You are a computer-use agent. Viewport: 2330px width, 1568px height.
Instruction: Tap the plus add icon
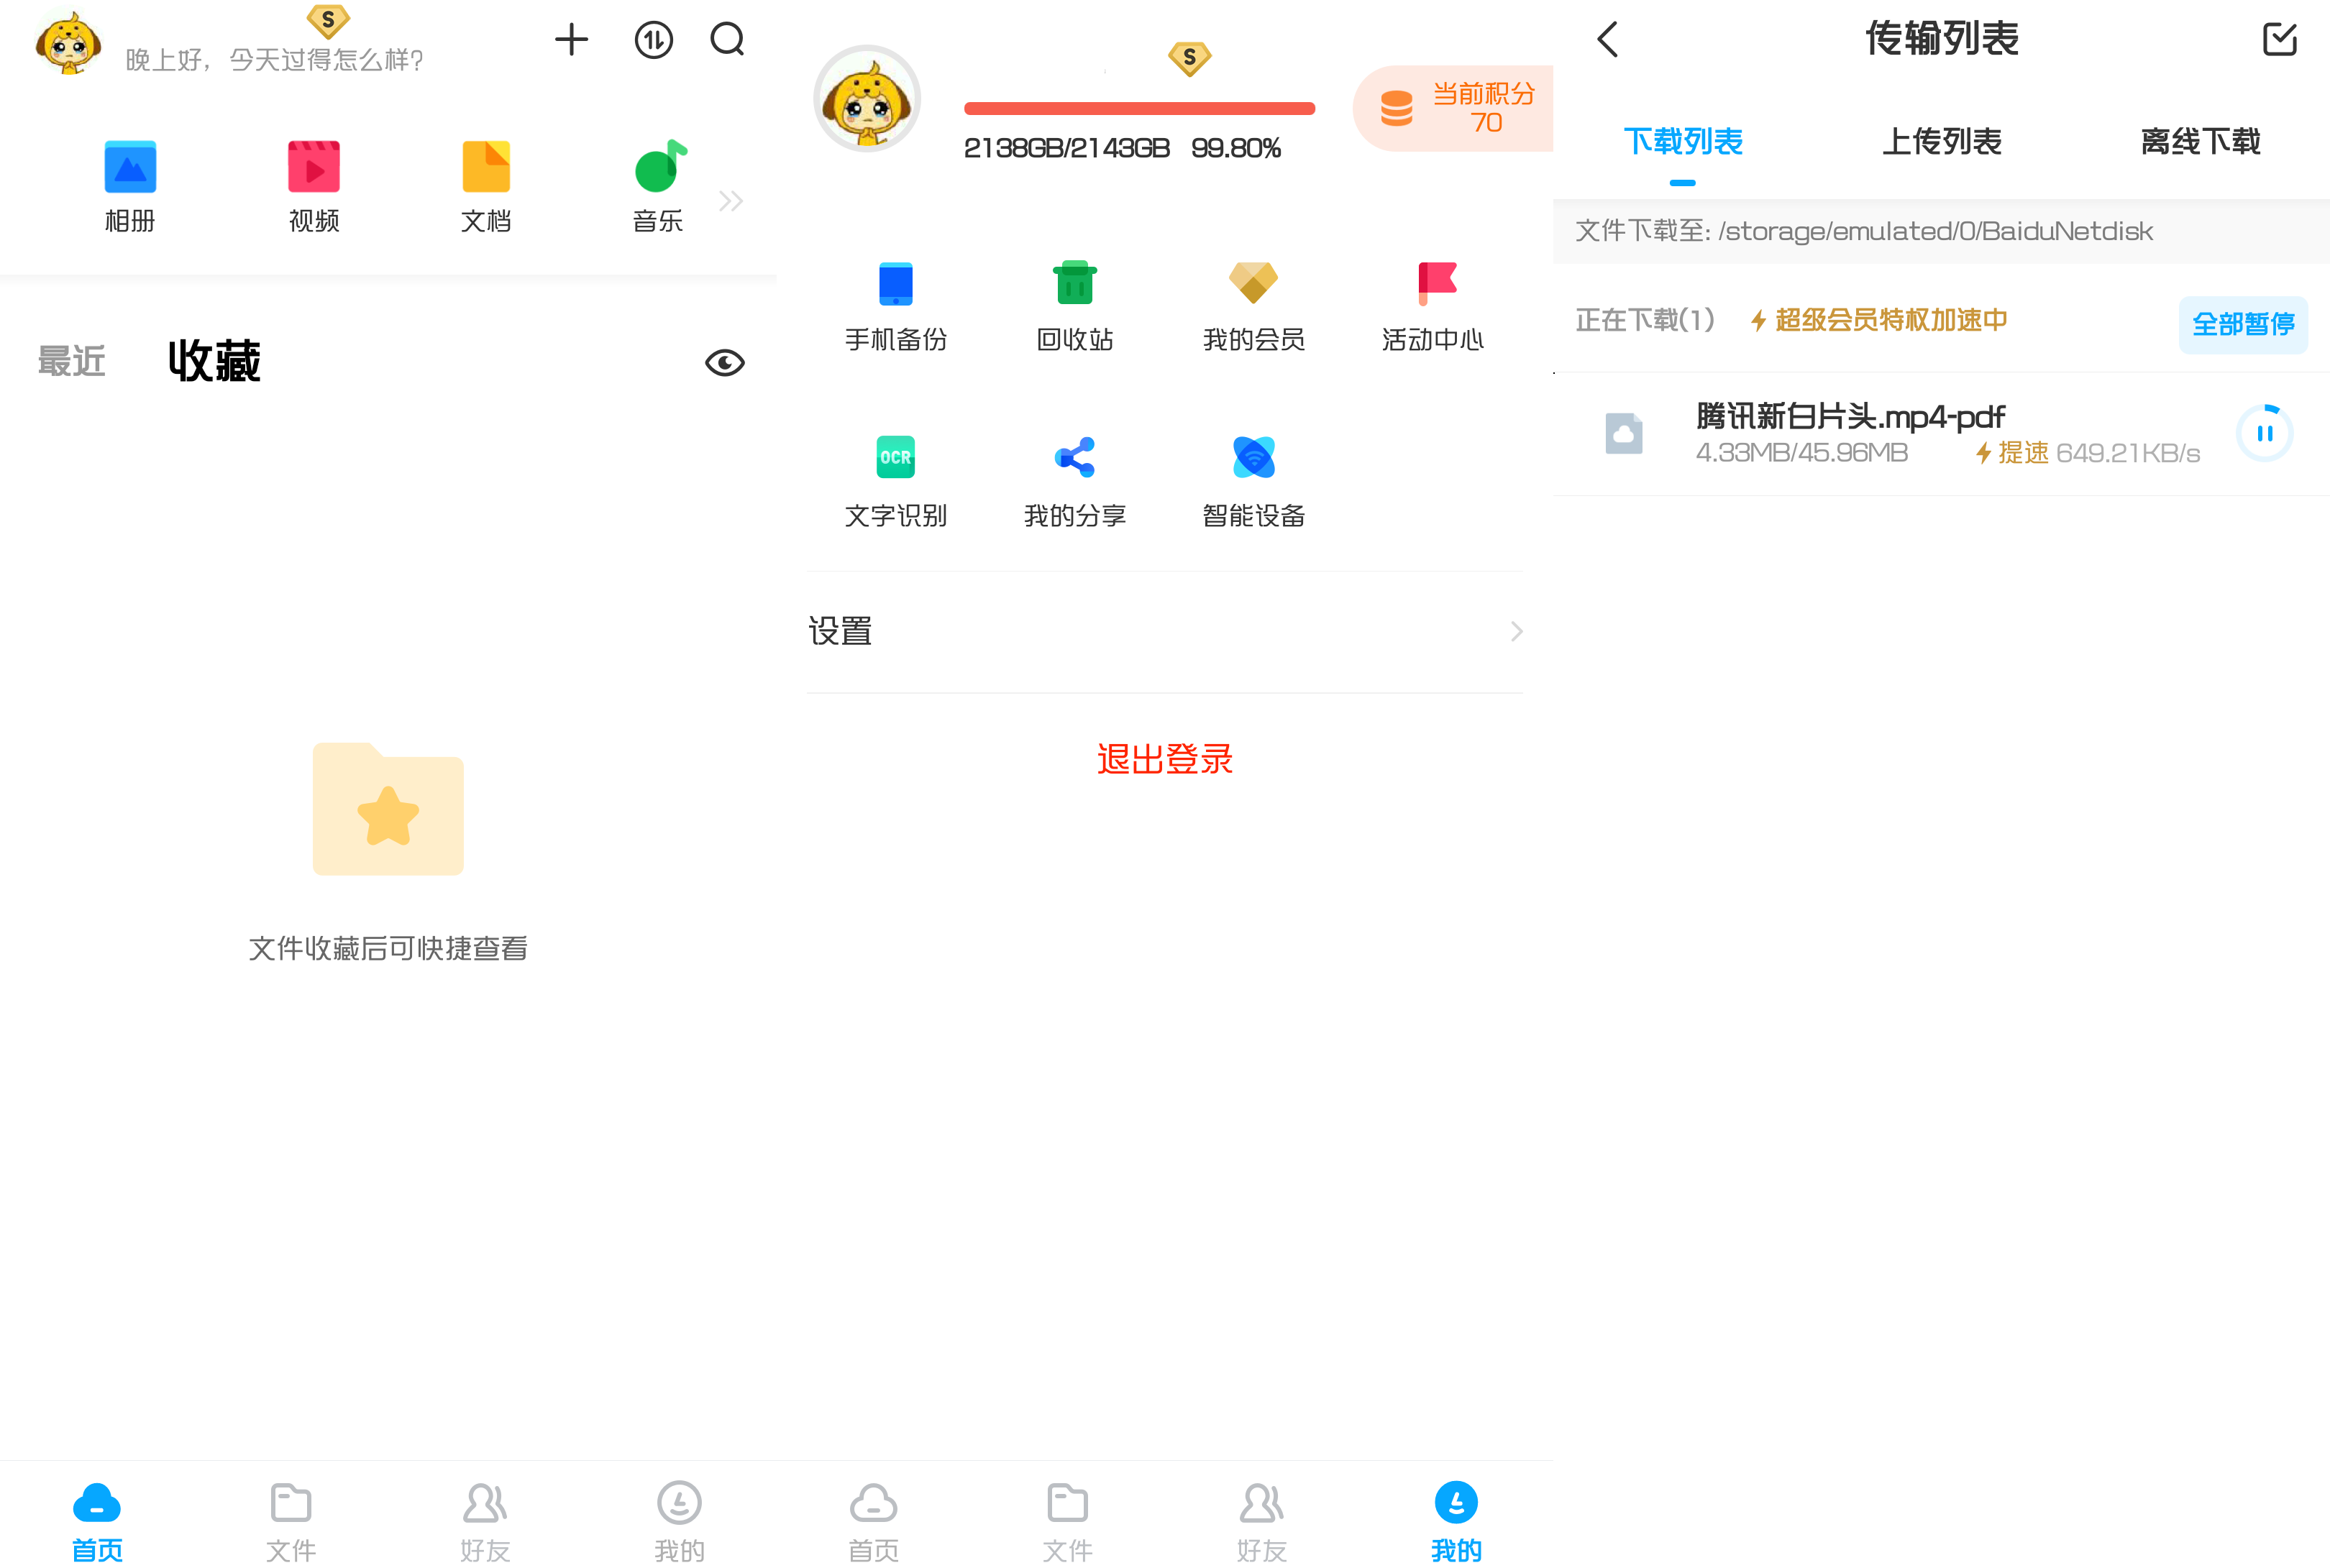click(571, 40)
